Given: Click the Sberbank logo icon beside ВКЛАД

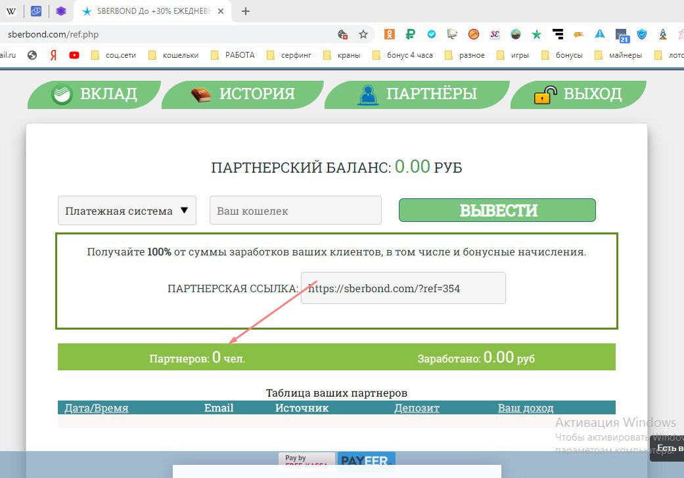Looking at the screenshot, I should 62,94.
